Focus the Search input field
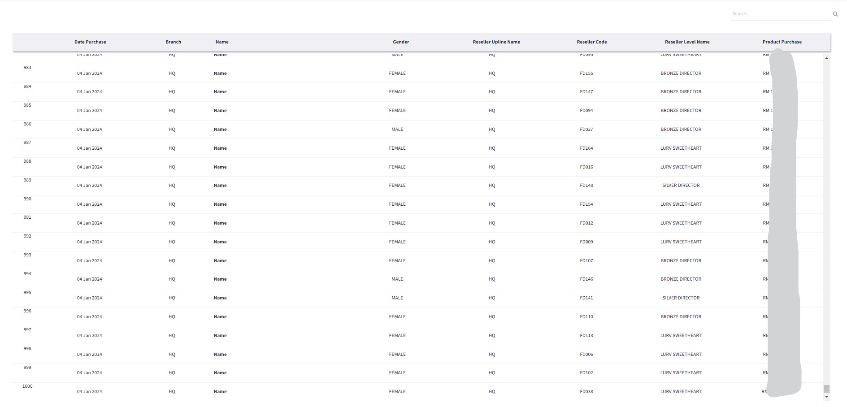 (x=780, y=14)
